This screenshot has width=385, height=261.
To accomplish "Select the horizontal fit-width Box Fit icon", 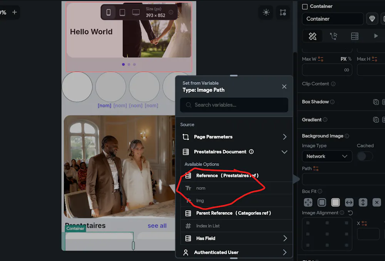I will [x=349, y=202].
